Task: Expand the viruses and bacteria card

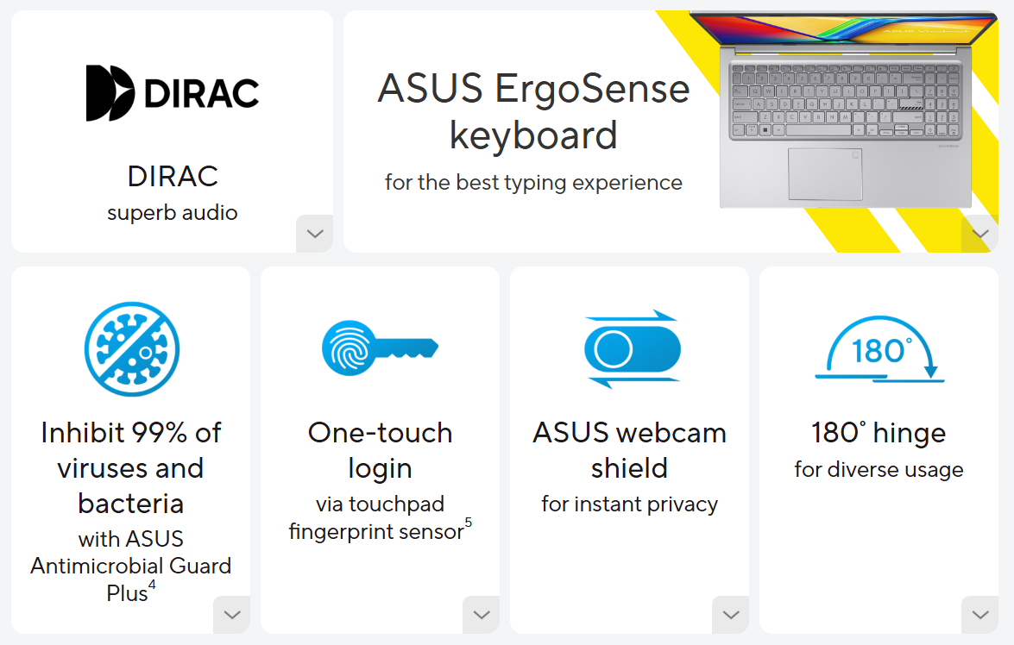Action: click(231, 615)
